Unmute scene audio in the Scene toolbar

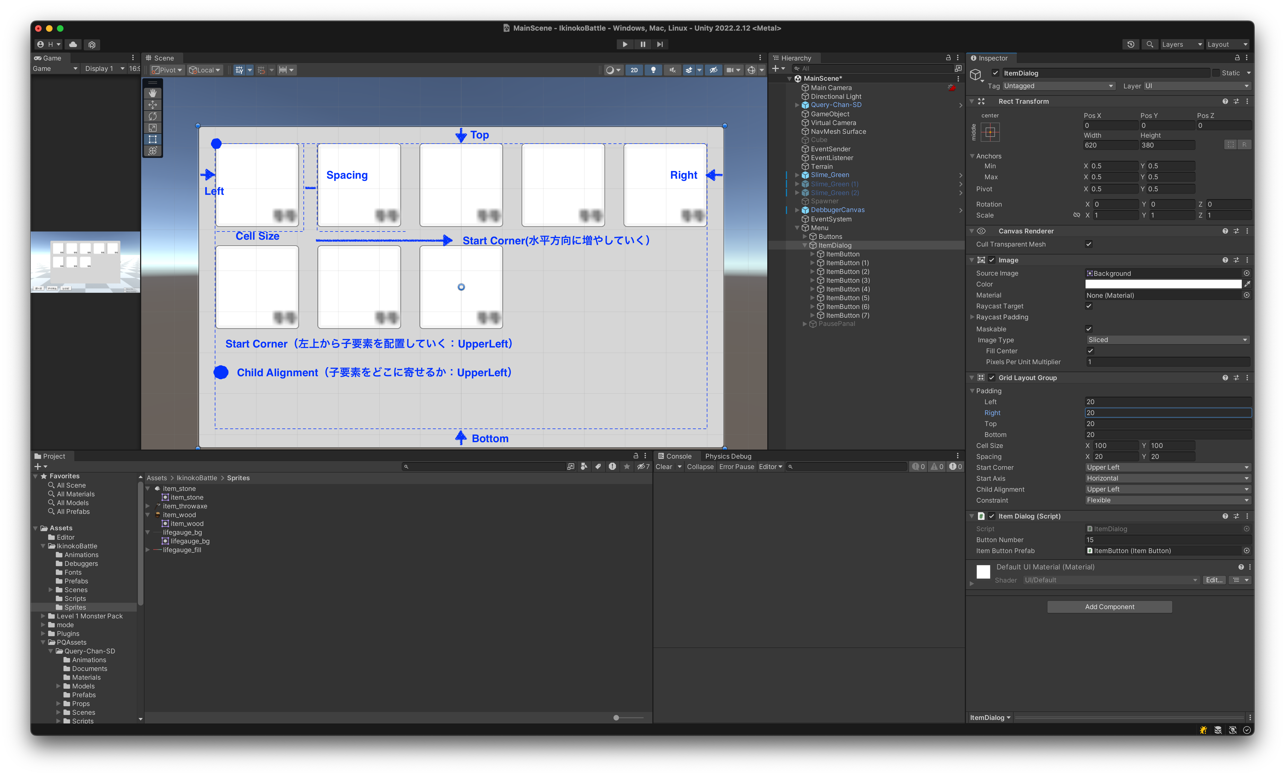[x=673, y=70]
